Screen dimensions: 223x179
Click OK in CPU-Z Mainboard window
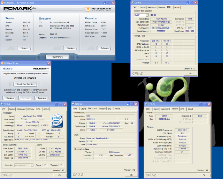(131, 175)
